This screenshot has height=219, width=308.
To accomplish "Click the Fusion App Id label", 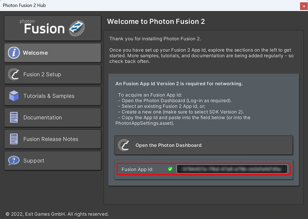I will click(x=137, y=169).
